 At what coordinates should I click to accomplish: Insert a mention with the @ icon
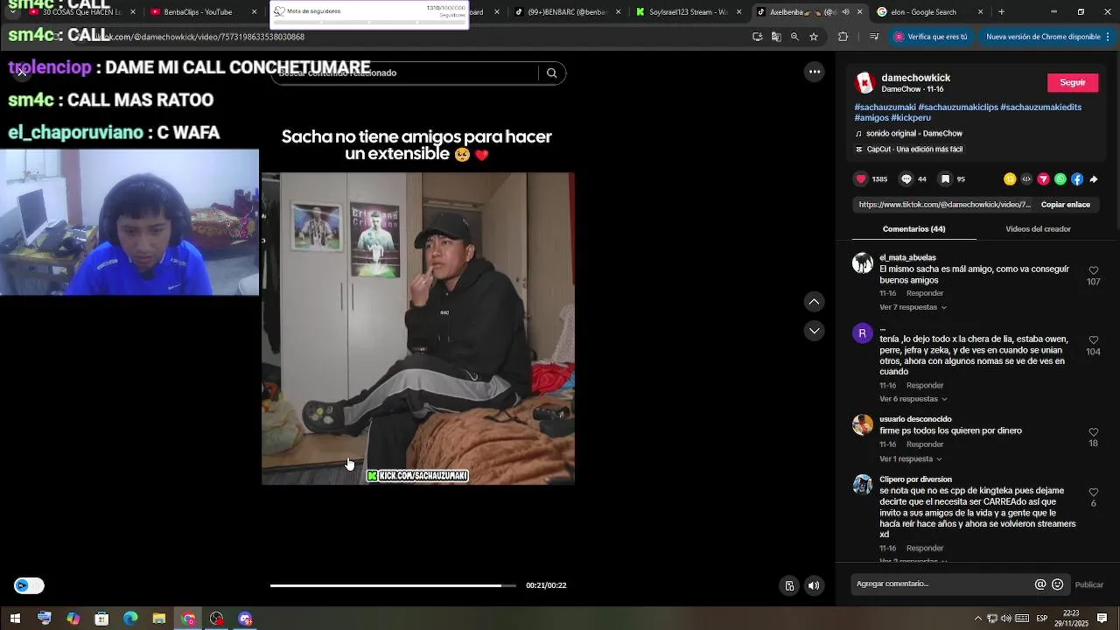point(1040,584)
